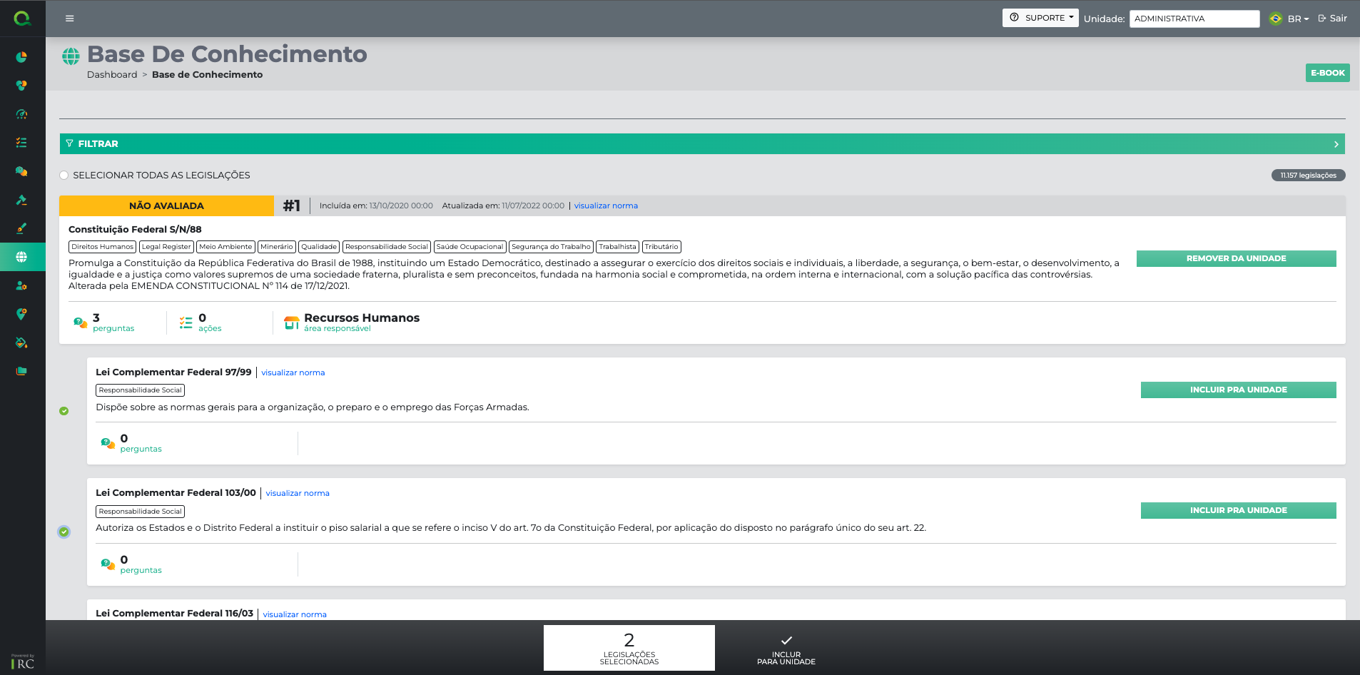Open the folder icon in the sidebar
Viewport: 1360px width, 675px height.
pos(21,371)
